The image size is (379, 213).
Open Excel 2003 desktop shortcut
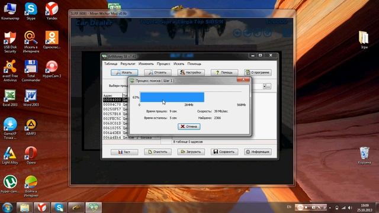point(10,98)
